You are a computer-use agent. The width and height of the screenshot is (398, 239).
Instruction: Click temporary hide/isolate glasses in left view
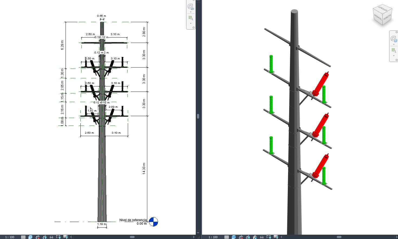tap(51, 237)
